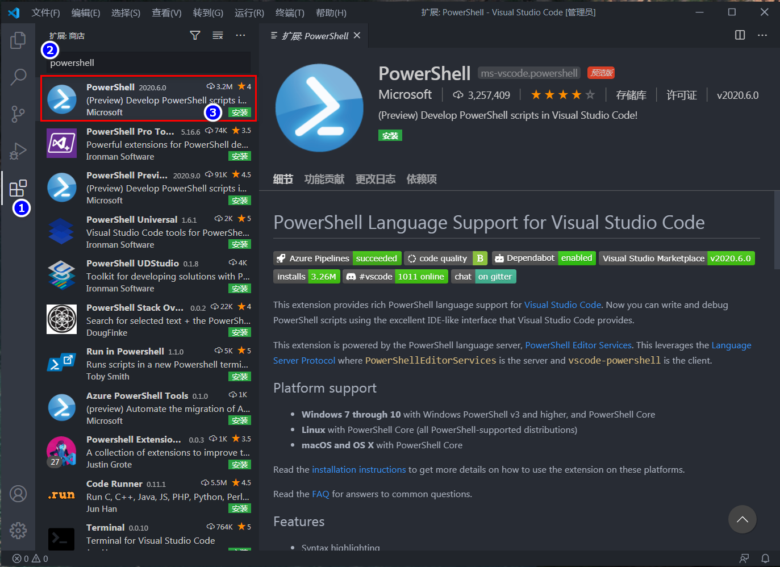Open PowerShell Editor Services link

click(578, 345)
